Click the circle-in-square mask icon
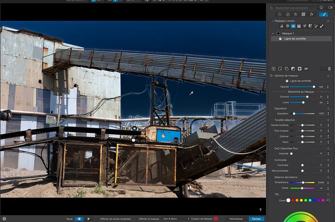This screenshot has width=335, height=222. click(x=300, y=69)
